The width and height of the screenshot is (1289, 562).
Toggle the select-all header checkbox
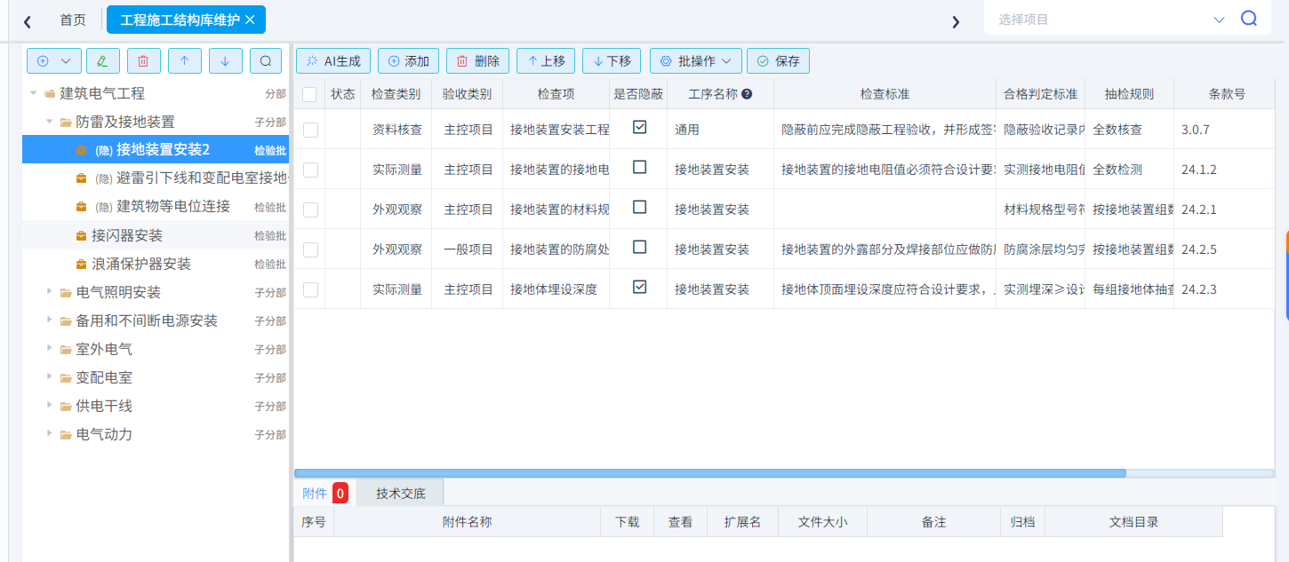[309, 94]
